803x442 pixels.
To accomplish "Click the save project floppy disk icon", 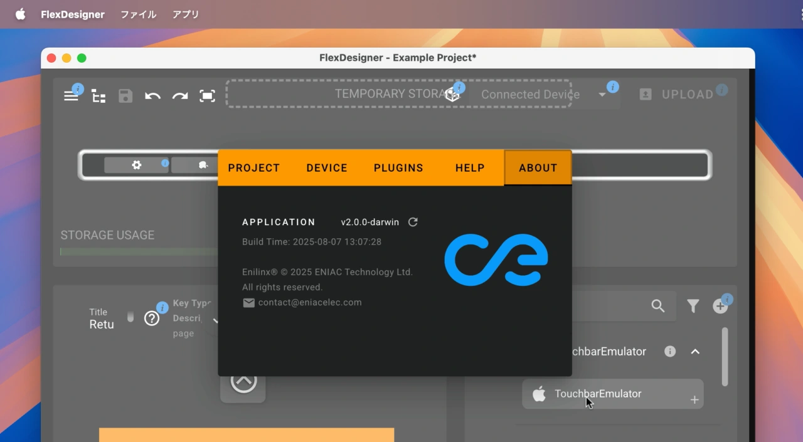I will tap(125, 95).
